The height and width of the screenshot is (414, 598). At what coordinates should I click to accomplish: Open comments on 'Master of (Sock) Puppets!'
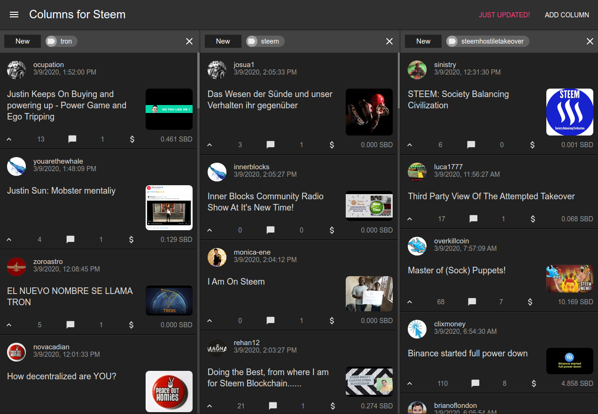(x=472, y=301)
